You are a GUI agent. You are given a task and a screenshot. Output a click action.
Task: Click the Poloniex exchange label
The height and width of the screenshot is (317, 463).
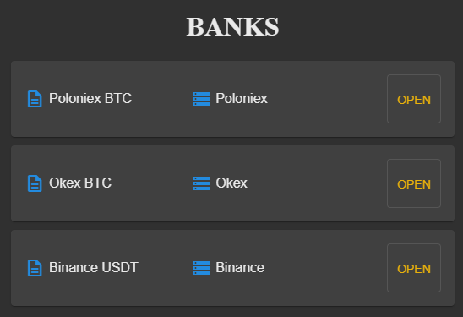(242, 98)
